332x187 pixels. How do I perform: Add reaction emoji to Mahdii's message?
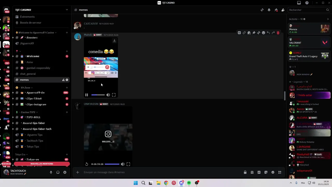(263, 33)
